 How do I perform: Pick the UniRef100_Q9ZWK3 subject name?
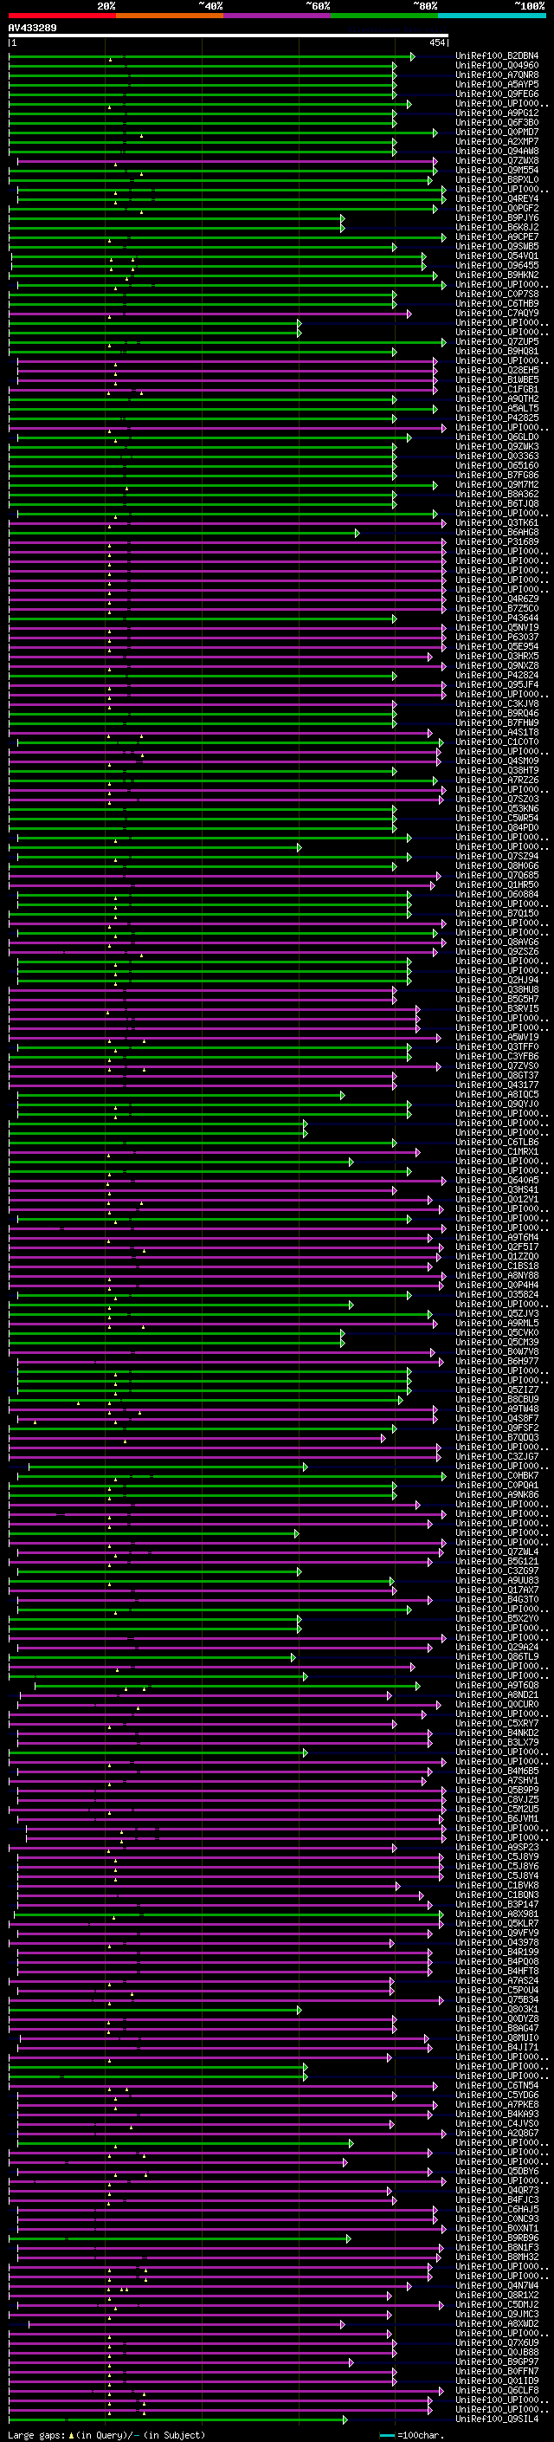click(x=497, y=446)
